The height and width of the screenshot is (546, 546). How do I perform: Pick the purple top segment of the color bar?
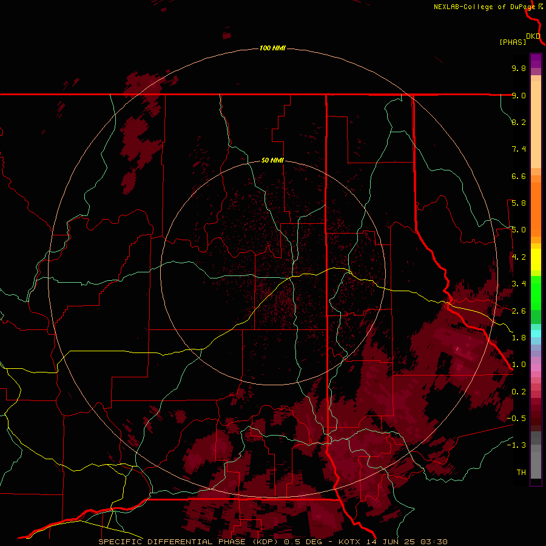click(x=536, y=61)
